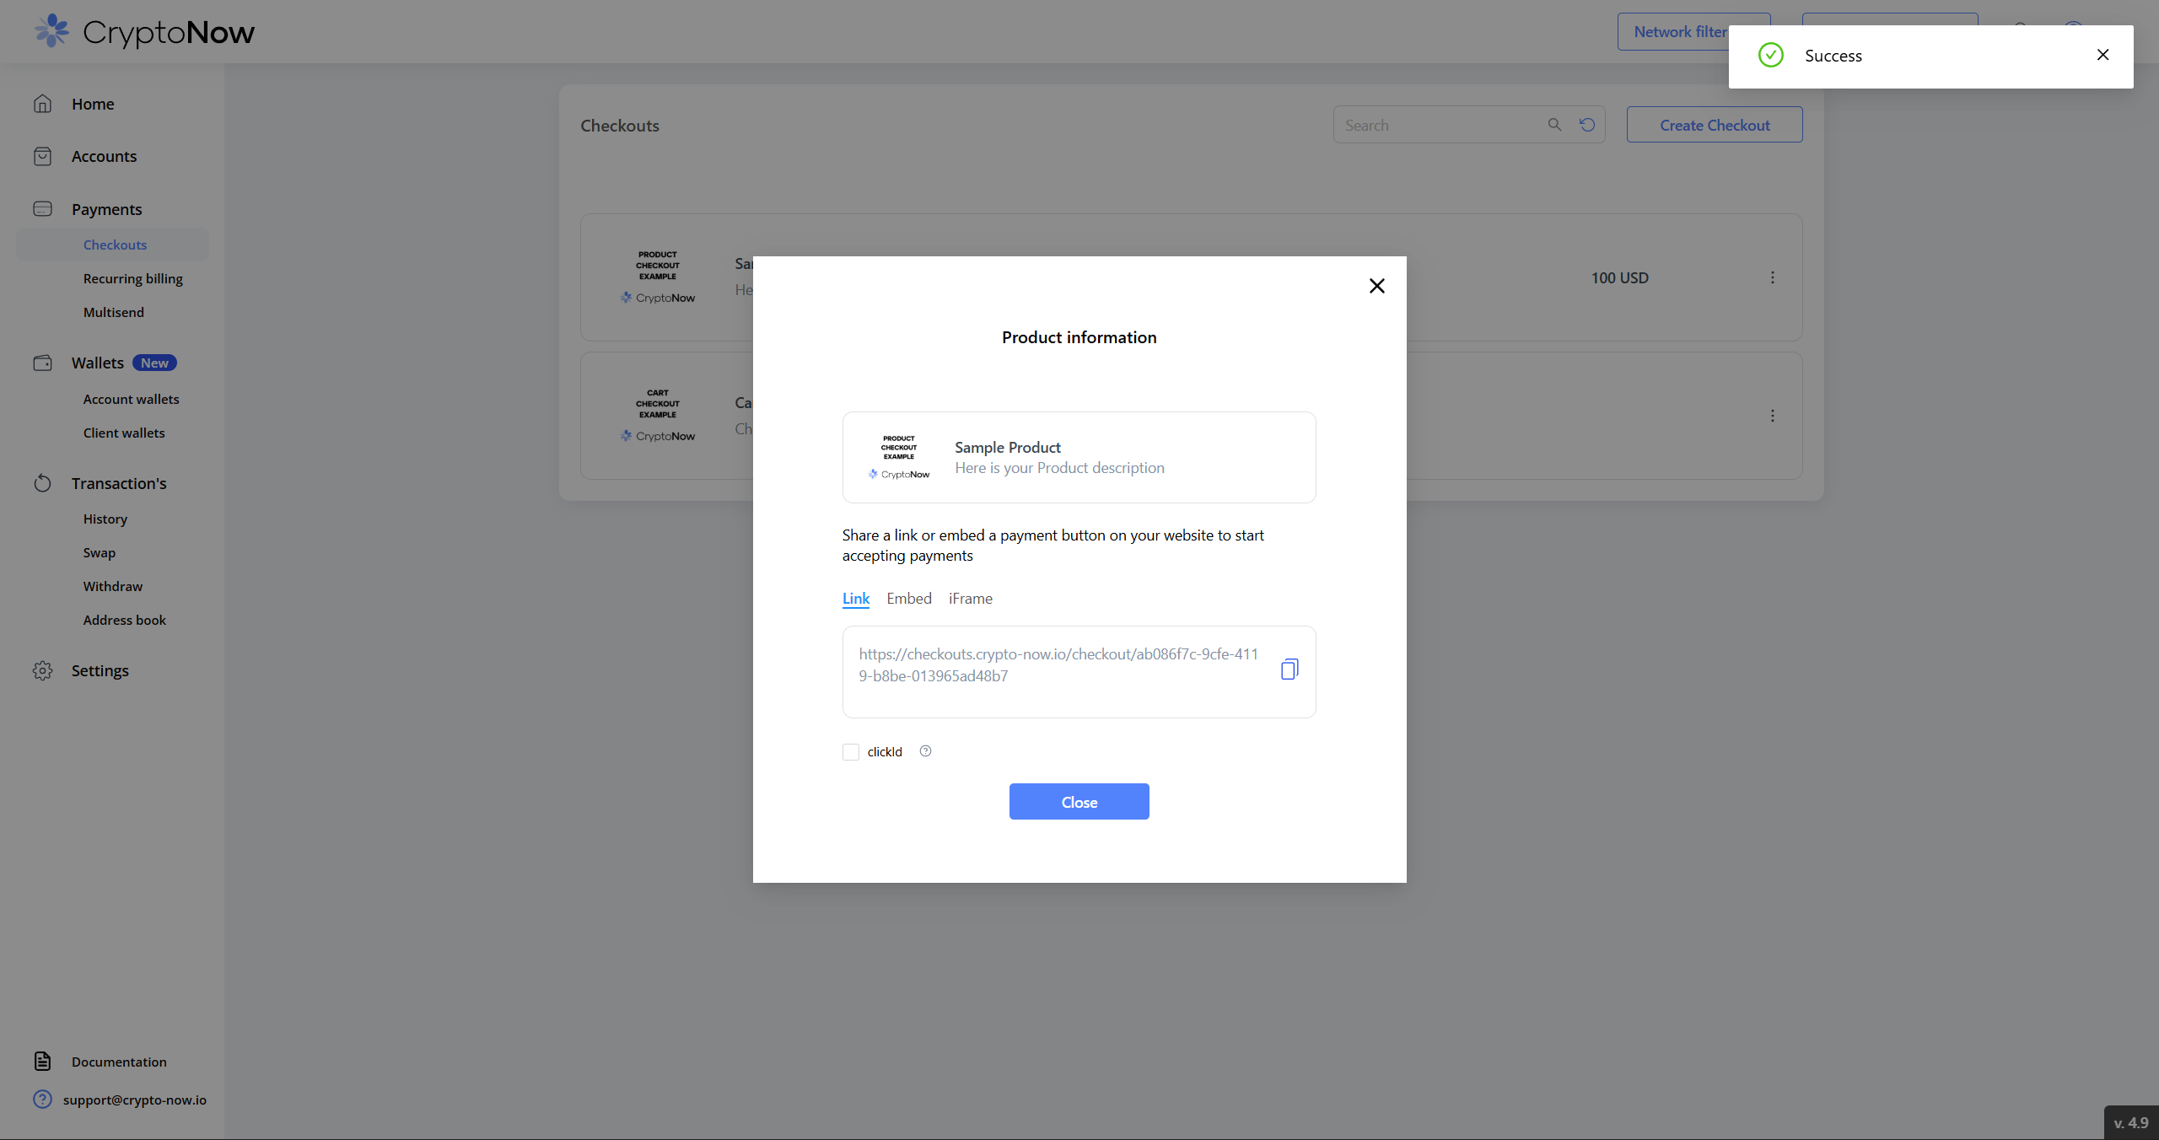Click the Home house icon
Screen dimensions: 2159x1140
[42, 104]
